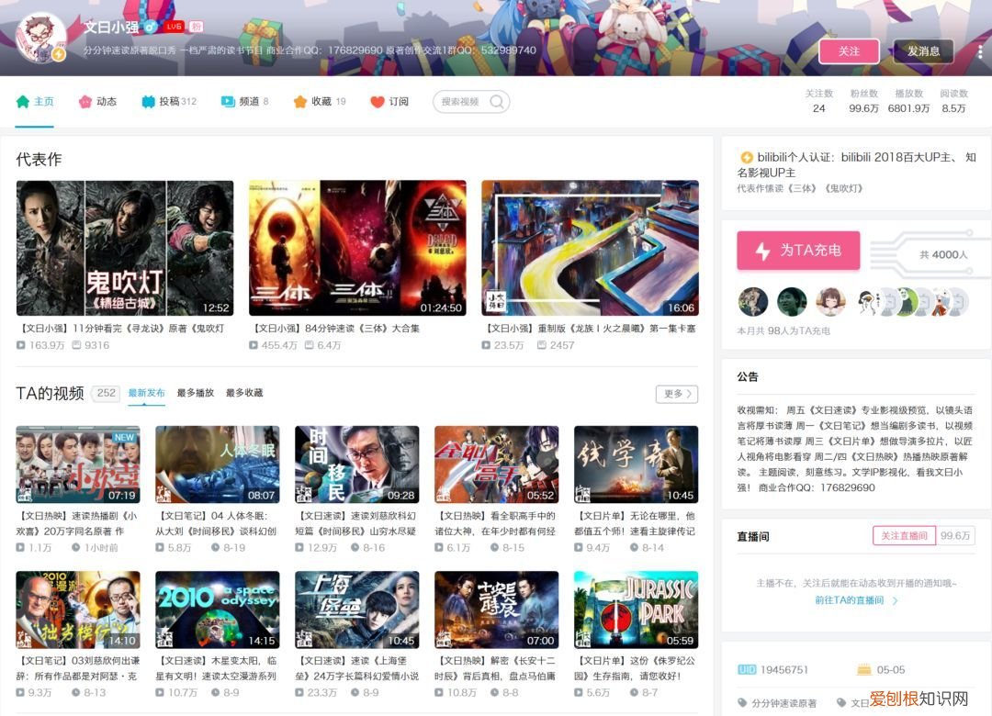This screenshot has height=716, width=992.
Task: Enable livestream follow via 关注直播间
Action: (904, 535)
